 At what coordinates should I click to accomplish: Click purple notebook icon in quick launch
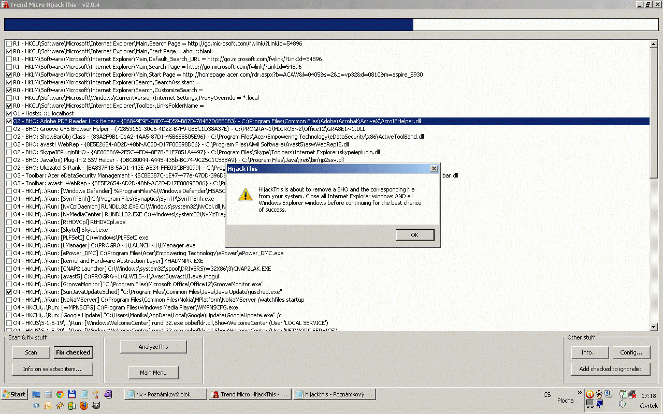click(x=108, y=394)
